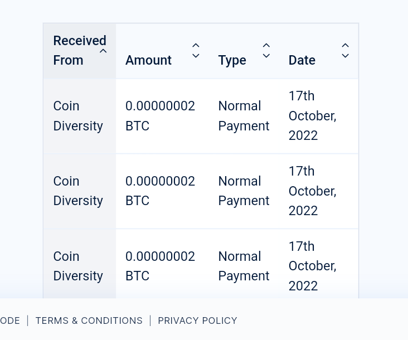Click second row 0.00000002 BTC amount
Image resolution: width=408 pixels, height=340 pixels.
pyautogui.click(x=160, y=191)
